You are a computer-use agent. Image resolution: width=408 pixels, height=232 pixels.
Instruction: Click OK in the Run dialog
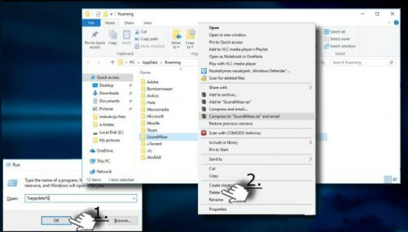(x=56, y=220)
